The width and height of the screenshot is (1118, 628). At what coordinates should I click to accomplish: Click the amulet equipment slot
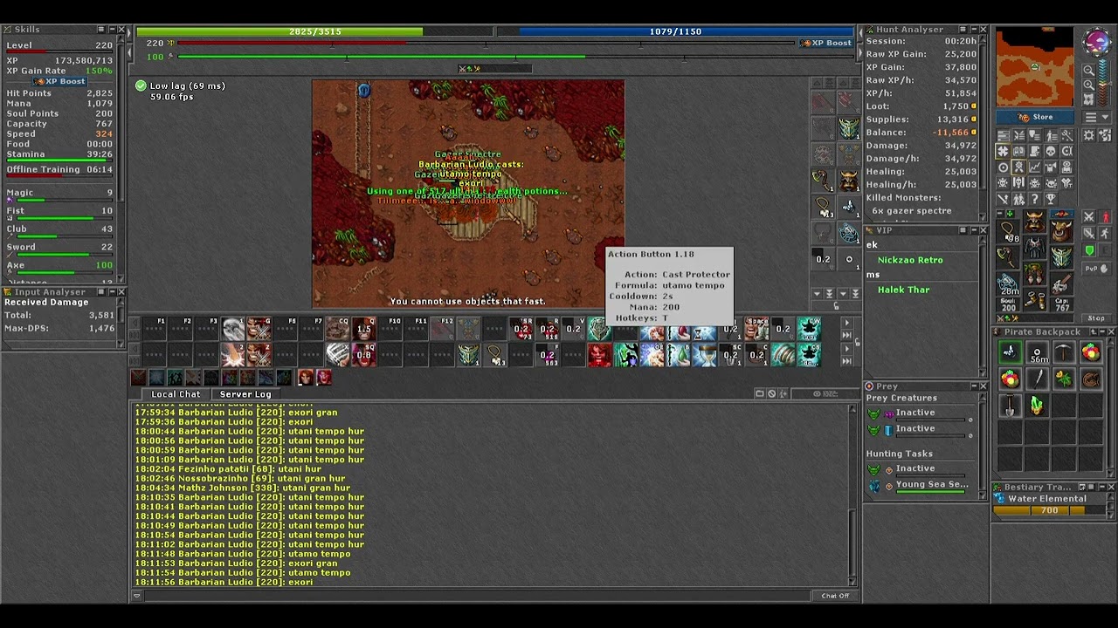pos(1007,232)
